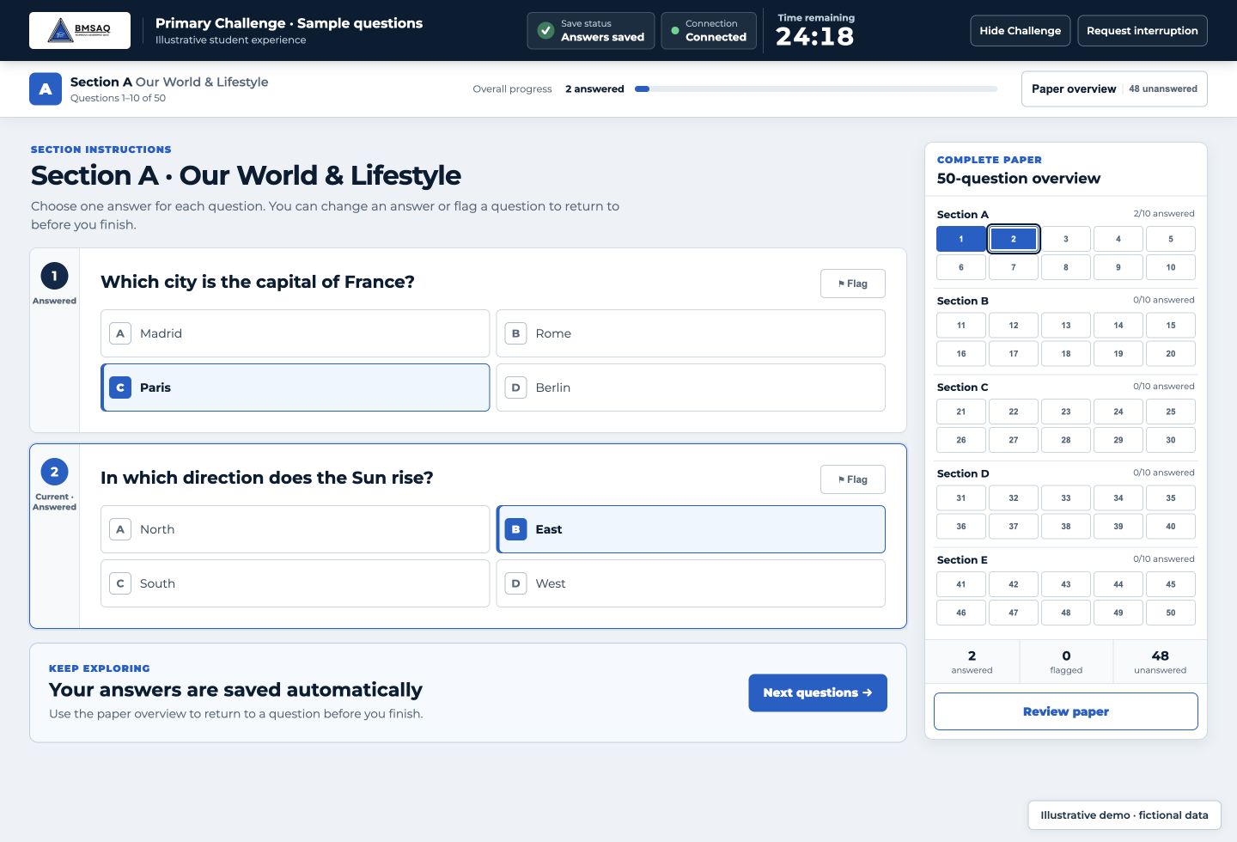The width and height of the screenshot is (1237, 842).
Task: Click question 1 number badge
Action: [x=54, y=276]
